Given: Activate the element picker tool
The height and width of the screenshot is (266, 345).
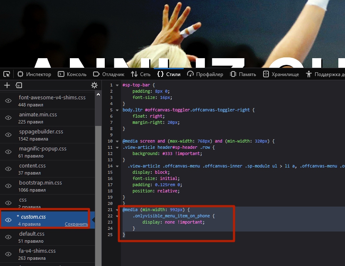Looking at the screenshot, I should click(x=7, y=74).
